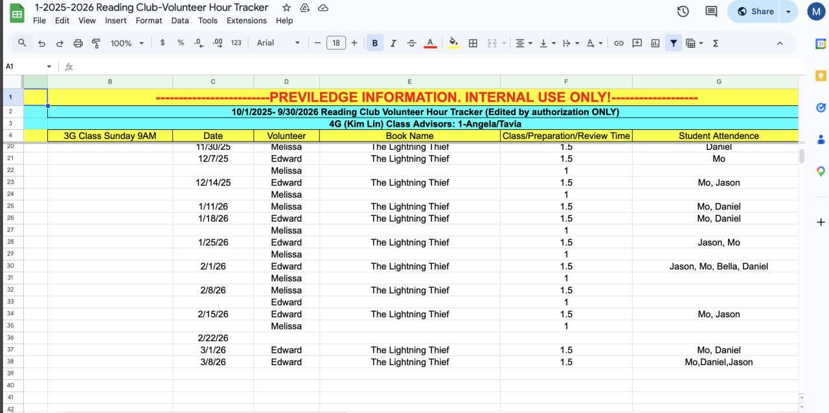Open version history
Image resolution: width=829 pixels, height=413 pixels.
(683, 12)
